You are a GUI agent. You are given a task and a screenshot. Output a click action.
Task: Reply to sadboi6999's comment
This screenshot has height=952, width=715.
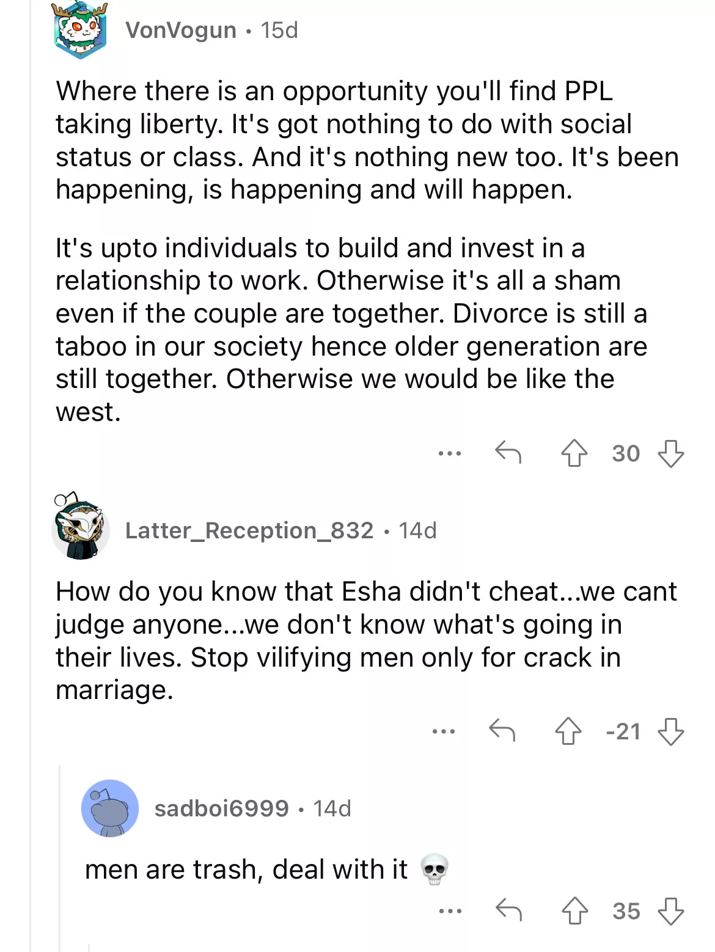click(508, 910)
